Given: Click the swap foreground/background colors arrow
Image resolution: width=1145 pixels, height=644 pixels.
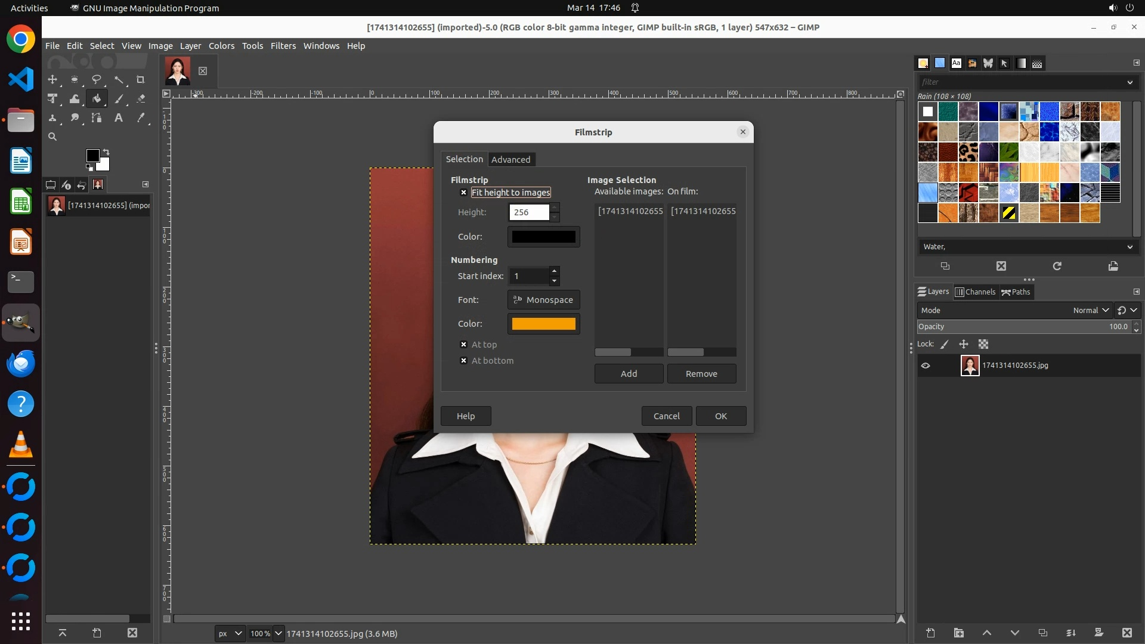Looking at the screenshot, I should click(x=106, y=151).
